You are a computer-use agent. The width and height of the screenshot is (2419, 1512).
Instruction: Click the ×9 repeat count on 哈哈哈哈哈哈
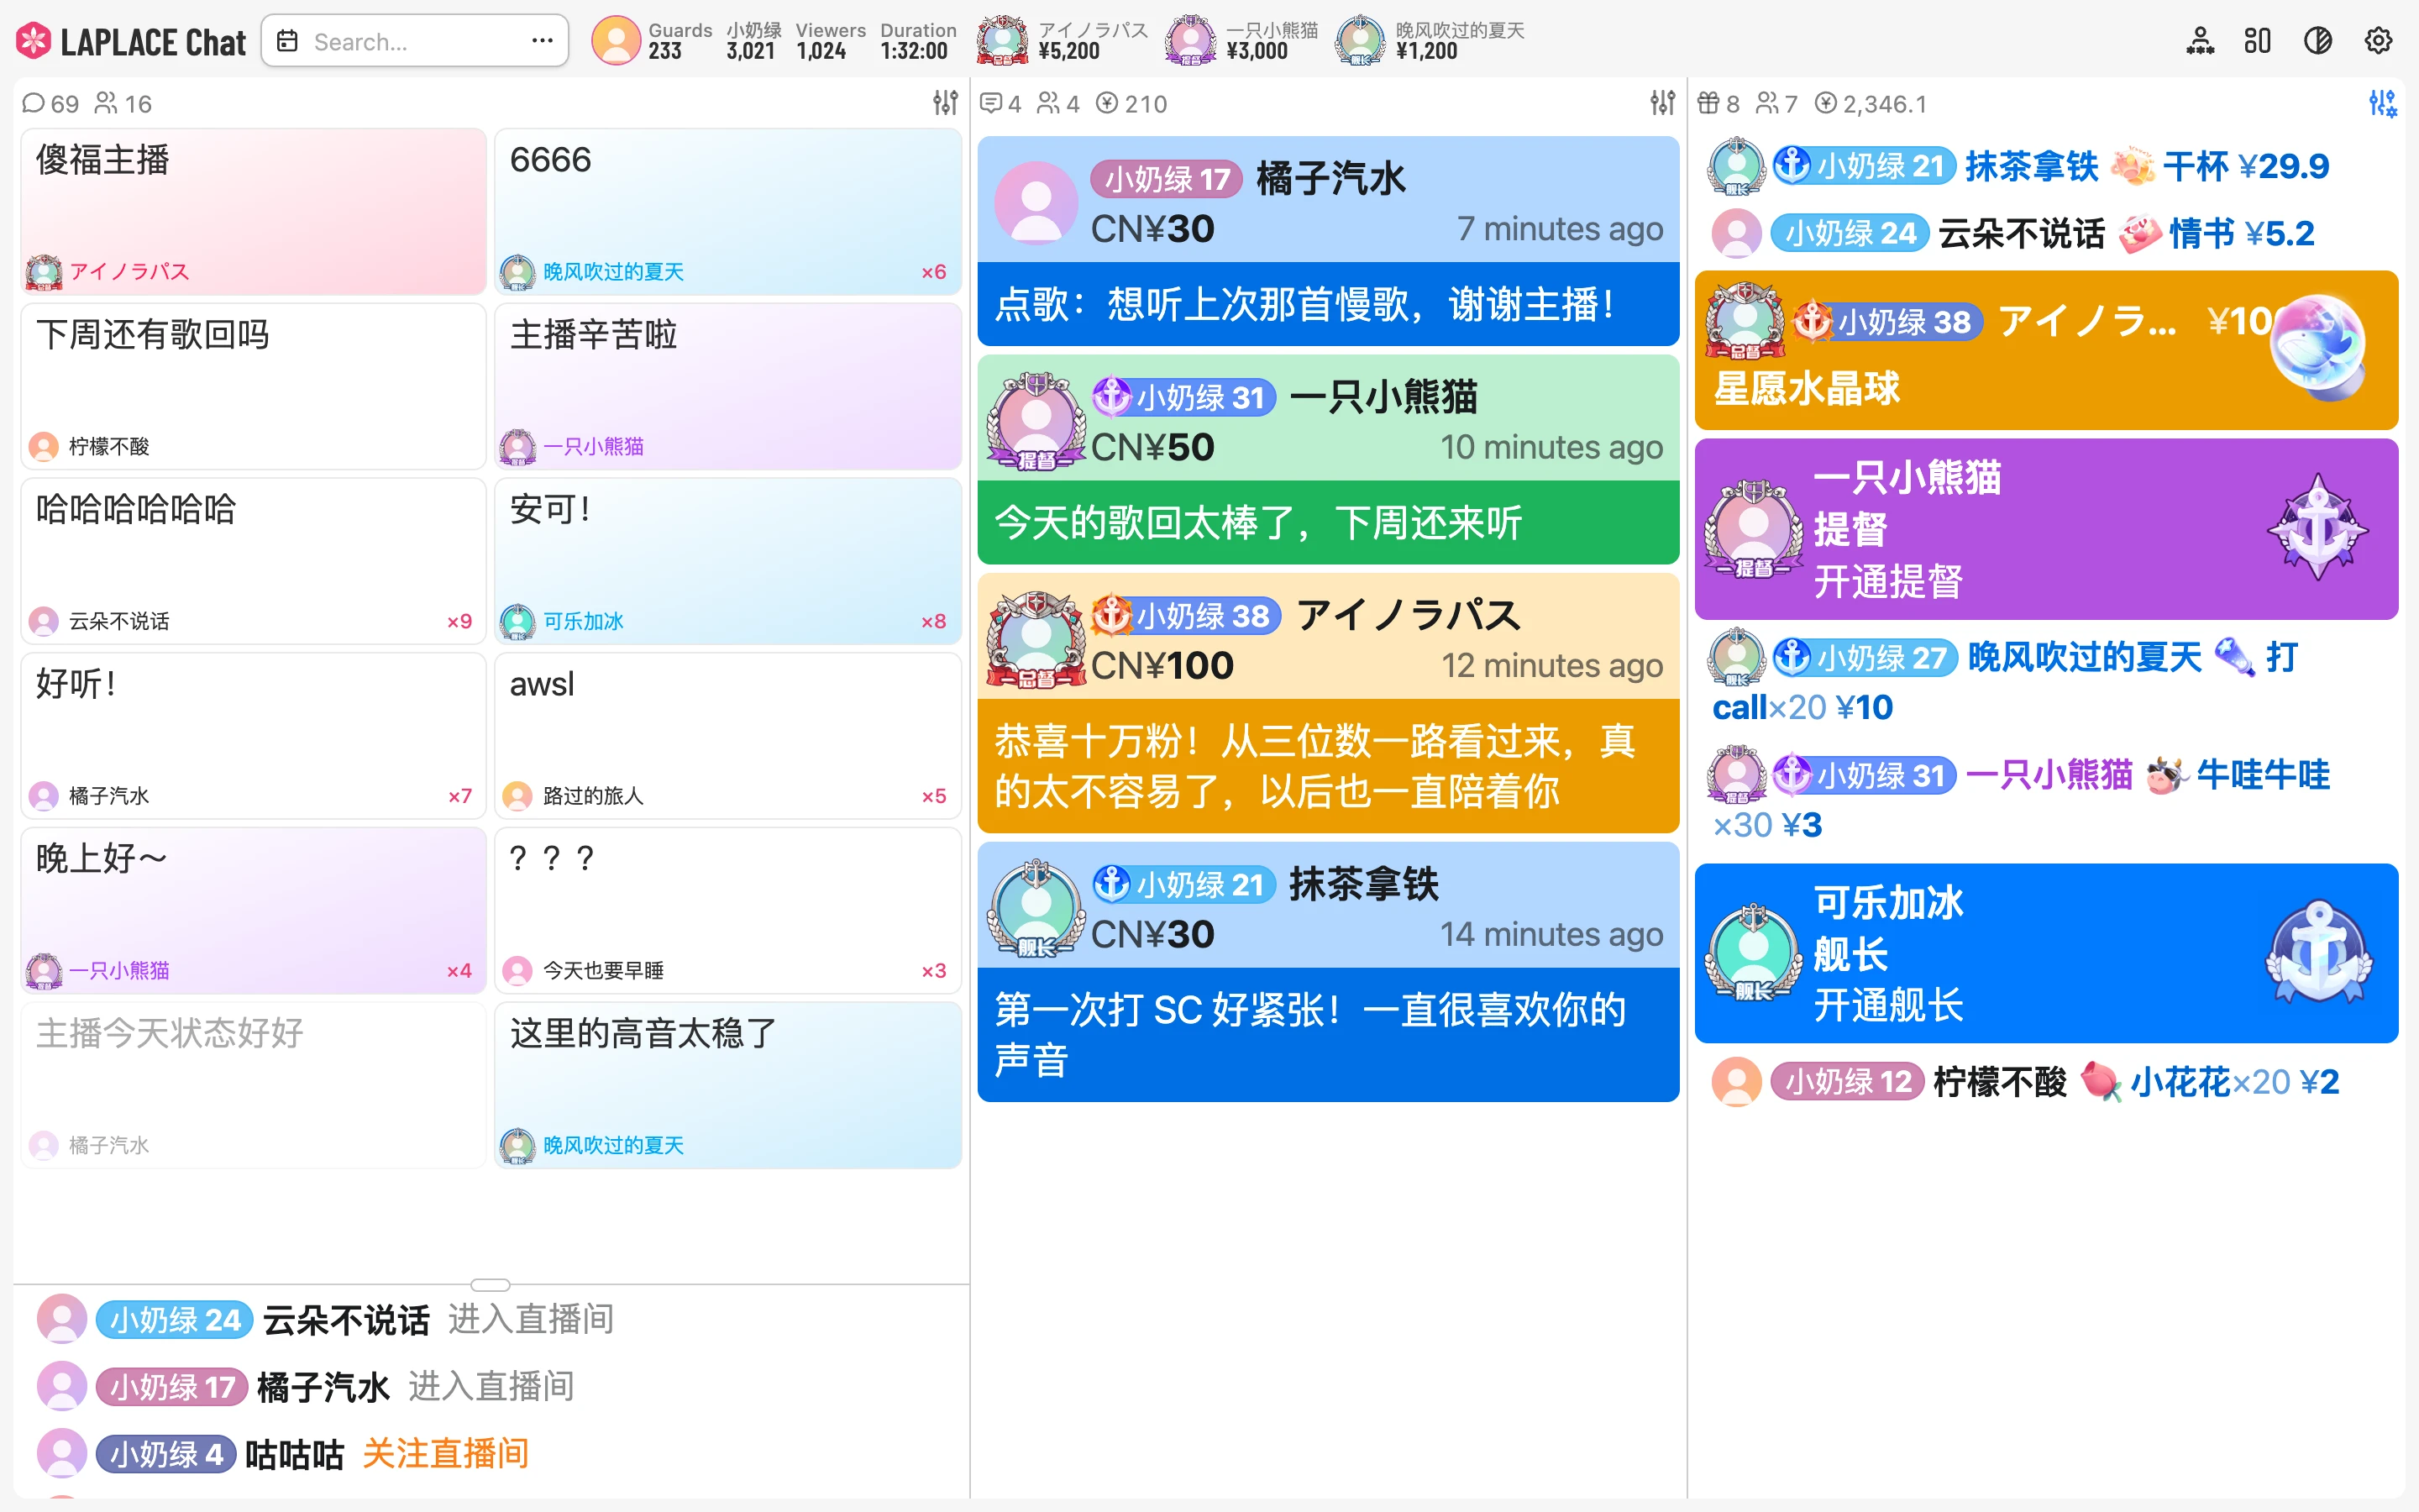pyautogui.click(x=459, y=621)
